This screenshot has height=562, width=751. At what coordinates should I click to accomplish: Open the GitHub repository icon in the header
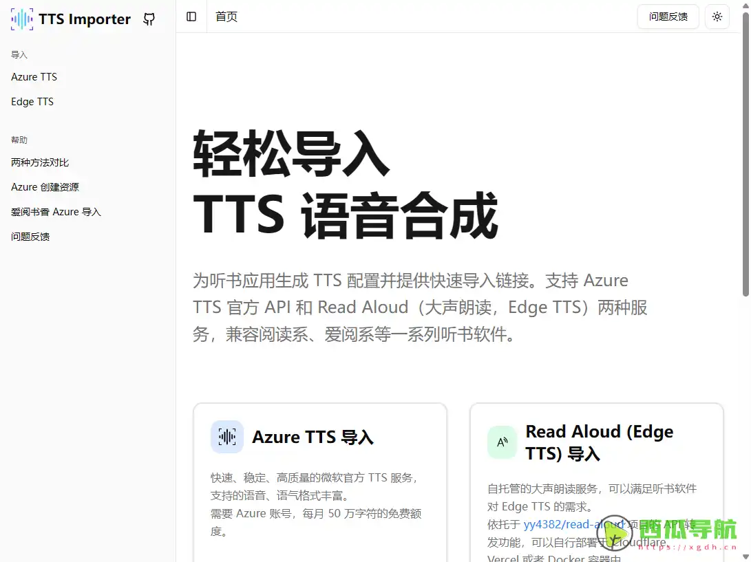coord(149,19)
